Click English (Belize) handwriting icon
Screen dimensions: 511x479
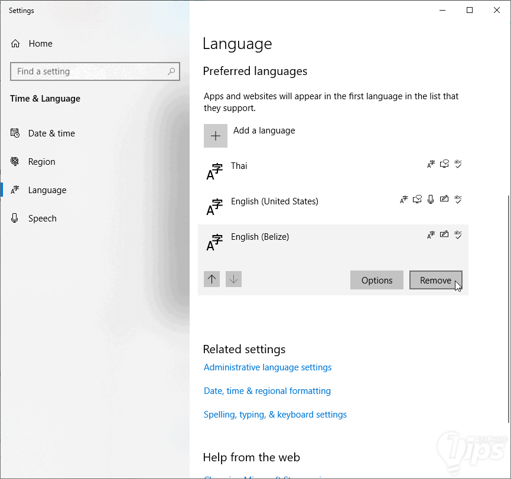(x=444, y=234)
